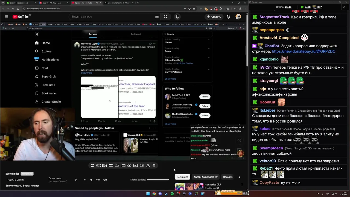Click the sparkle enhance icon in stream toolbar
Screen dimensions: 350x197
coord(136,166)
